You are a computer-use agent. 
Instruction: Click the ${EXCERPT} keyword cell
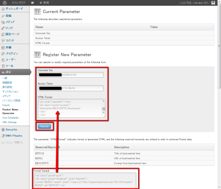[x=42, y=163]
